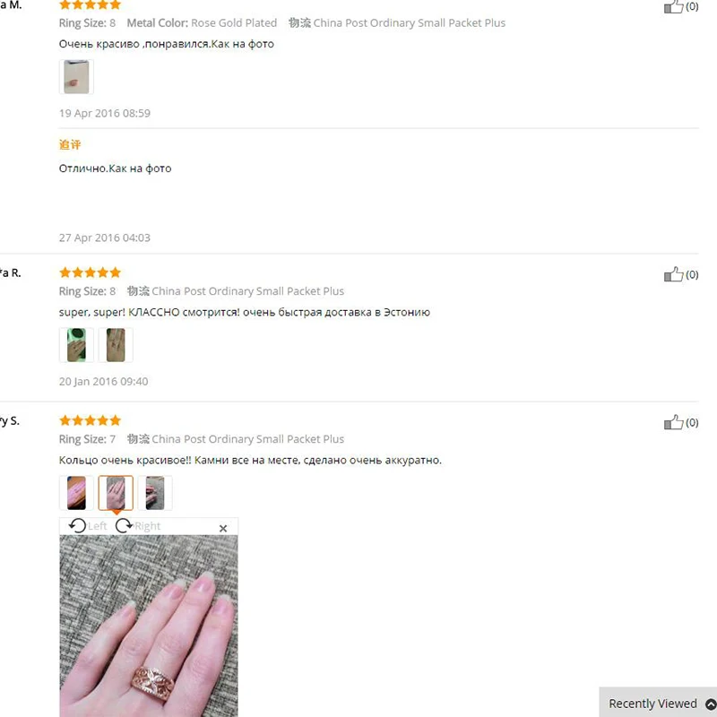Select the highlighted middle hand photo thumbnail
717x717 pixels.
116,493
